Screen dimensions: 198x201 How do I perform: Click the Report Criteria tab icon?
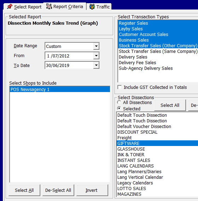pyautogui.click(x=49, y=6)
